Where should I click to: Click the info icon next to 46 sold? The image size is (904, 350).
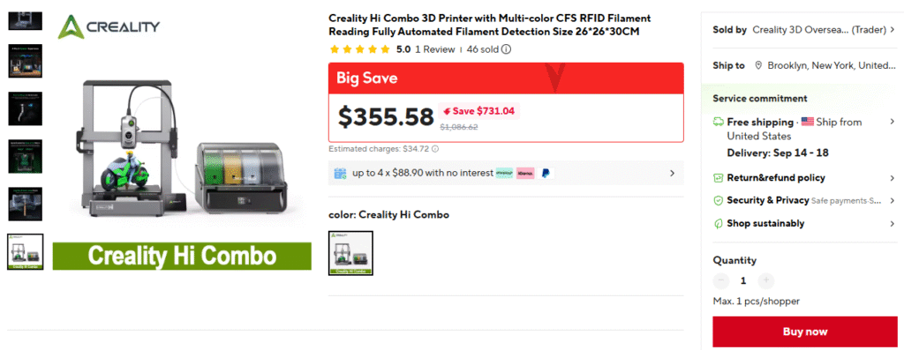[506, 49]
